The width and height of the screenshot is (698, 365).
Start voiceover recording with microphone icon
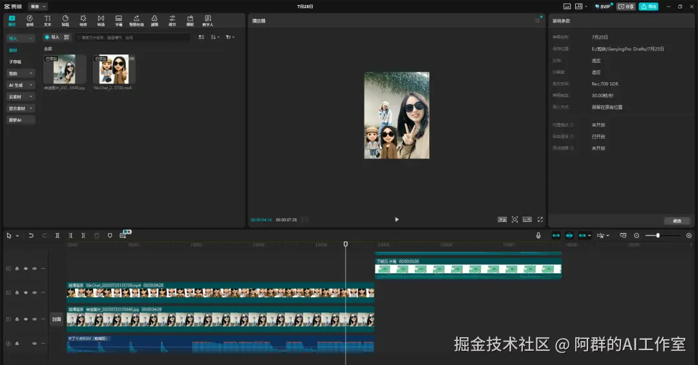pos(538,236)
